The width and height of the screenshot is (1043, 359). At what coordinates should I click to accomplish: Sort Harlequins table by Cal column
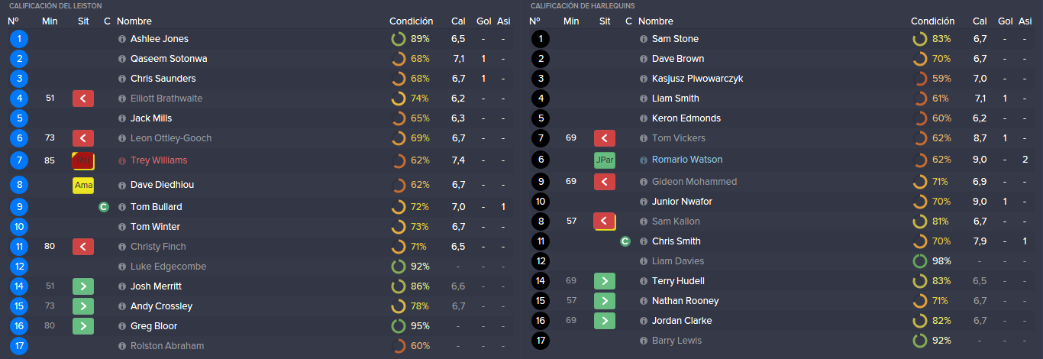(x=980, y=21)
